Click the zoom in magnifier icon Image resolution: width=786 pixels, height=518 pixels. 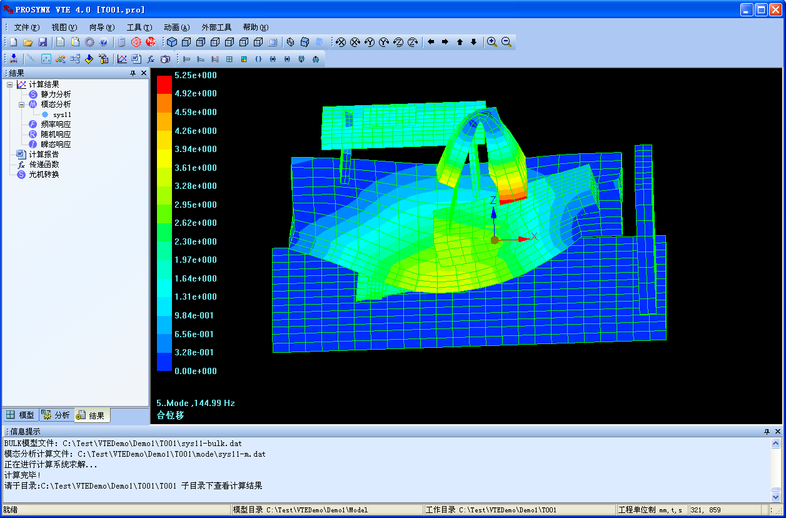point(492,42)
